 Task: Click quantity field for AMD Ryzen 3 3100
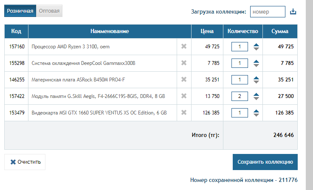240,47
